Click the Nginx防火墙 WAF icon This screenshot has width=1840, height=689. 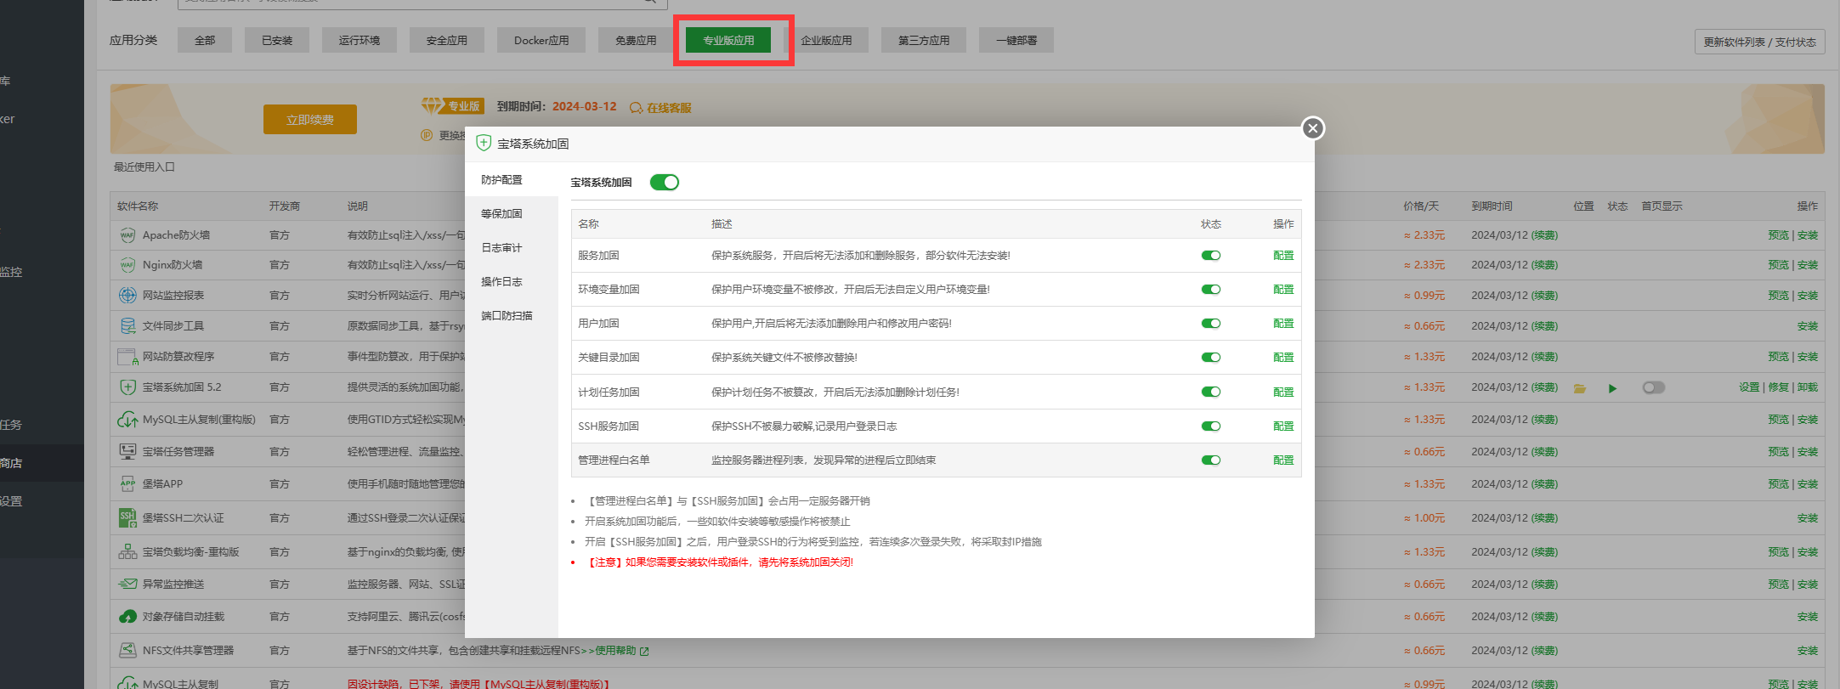click(x=127, y=265)
